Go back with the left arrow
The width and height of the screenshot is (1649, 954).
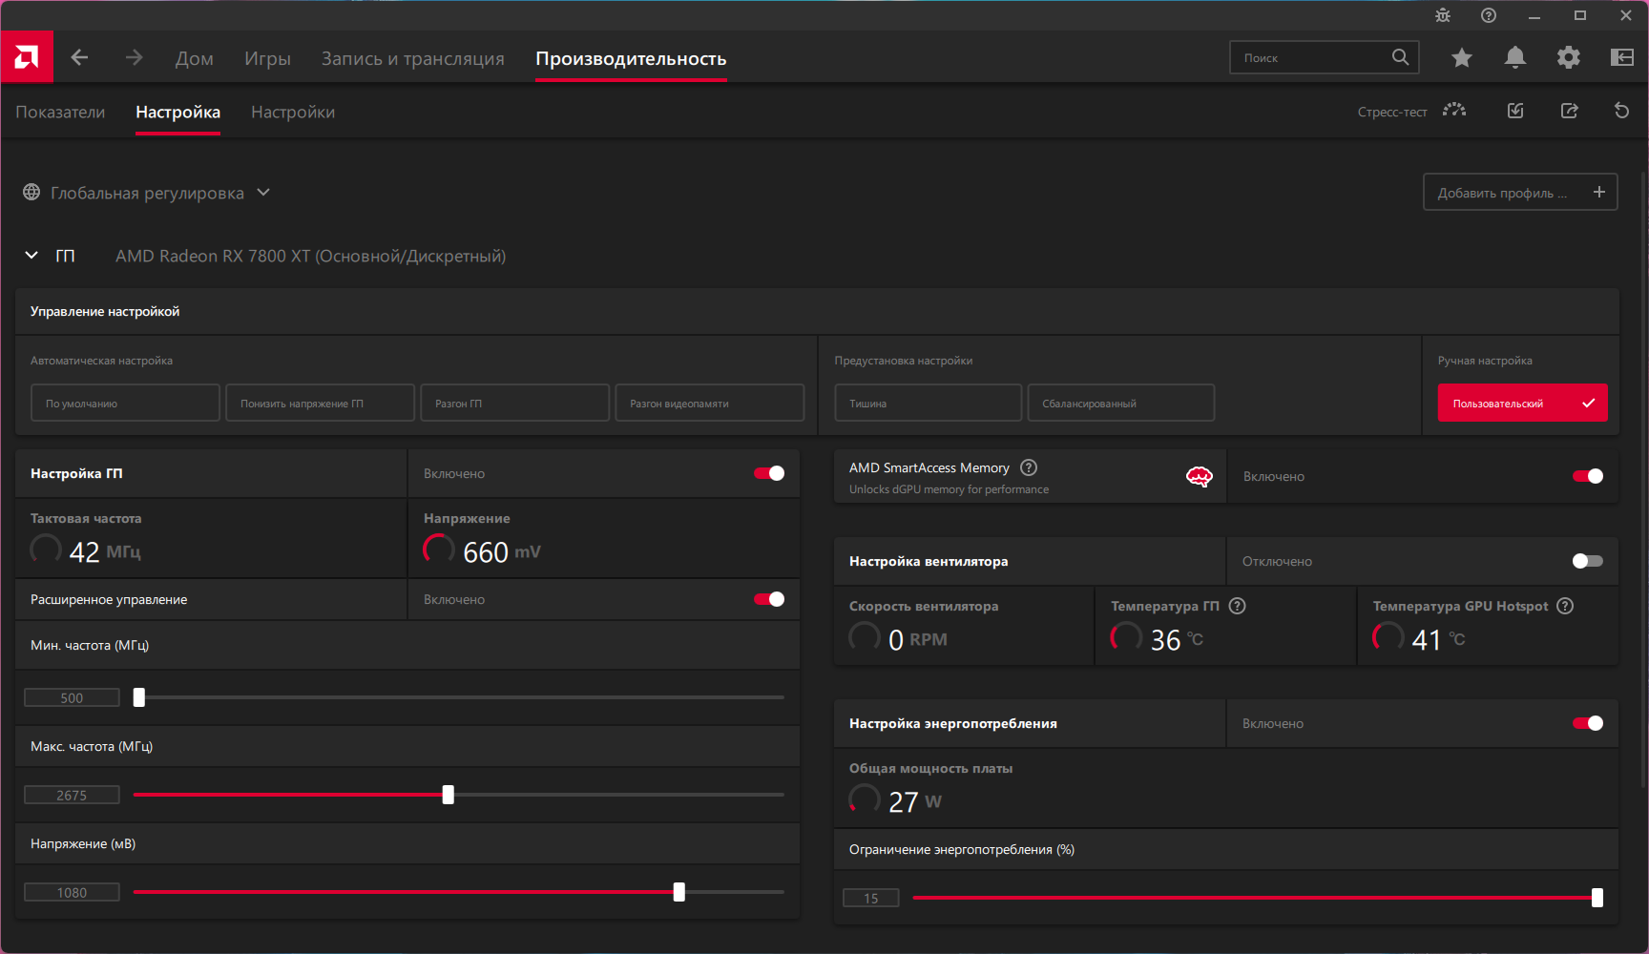(79, 58)
